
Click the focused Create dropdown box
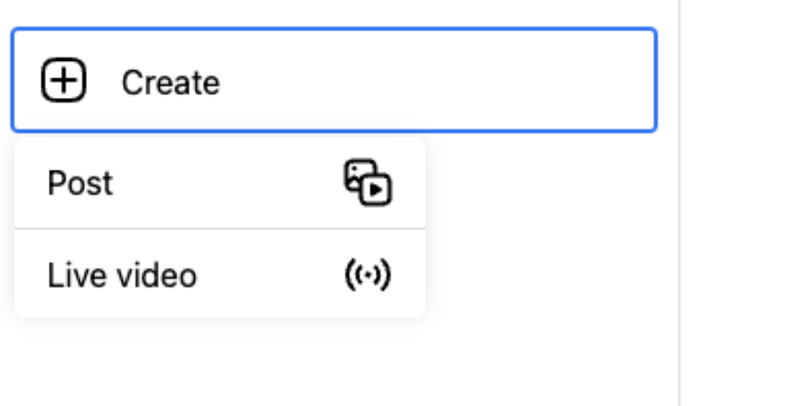[x=332, y=81]
